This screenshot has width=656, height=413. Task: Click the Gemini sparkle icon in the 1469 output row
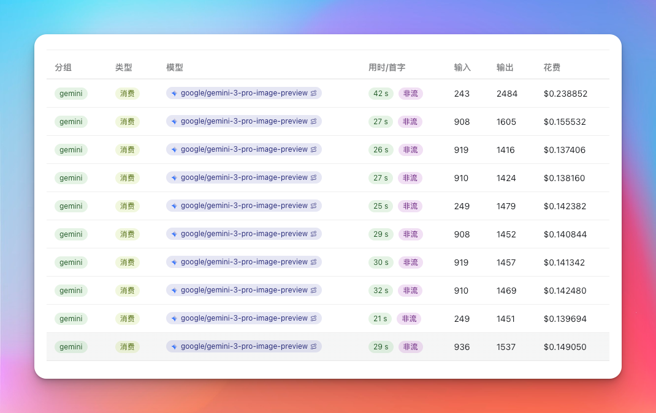tap(174, 290)
